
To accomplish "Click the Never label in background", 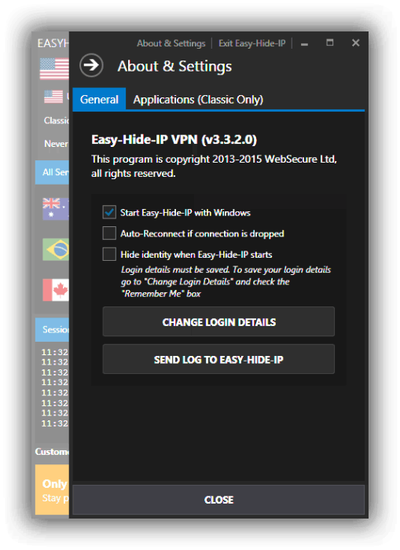I will (x=56, y=144).
